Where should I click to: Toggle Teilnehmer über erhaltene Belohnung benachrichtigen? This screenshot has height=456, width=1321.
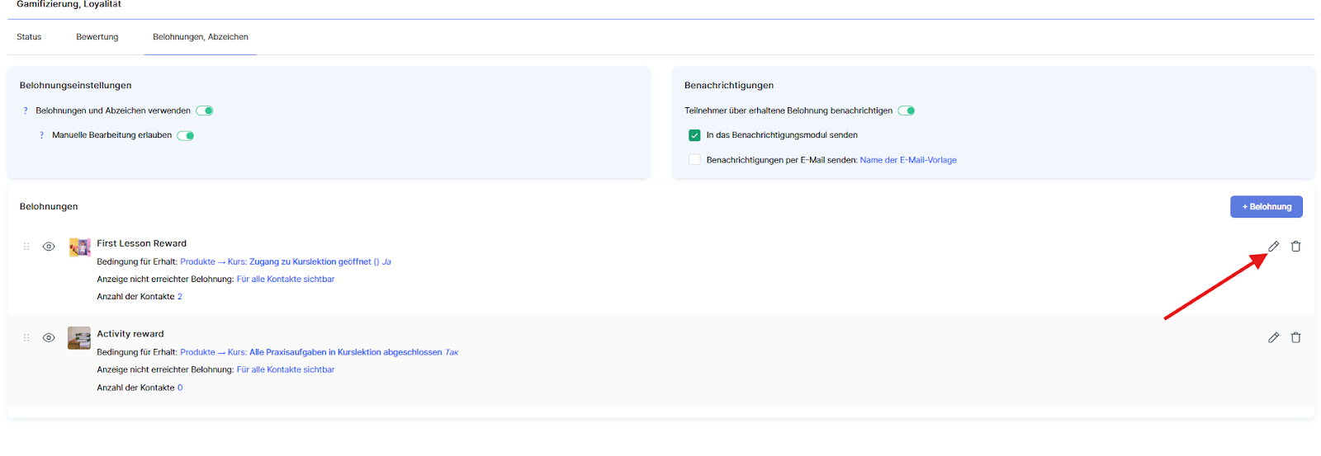[x=907, y=110]
